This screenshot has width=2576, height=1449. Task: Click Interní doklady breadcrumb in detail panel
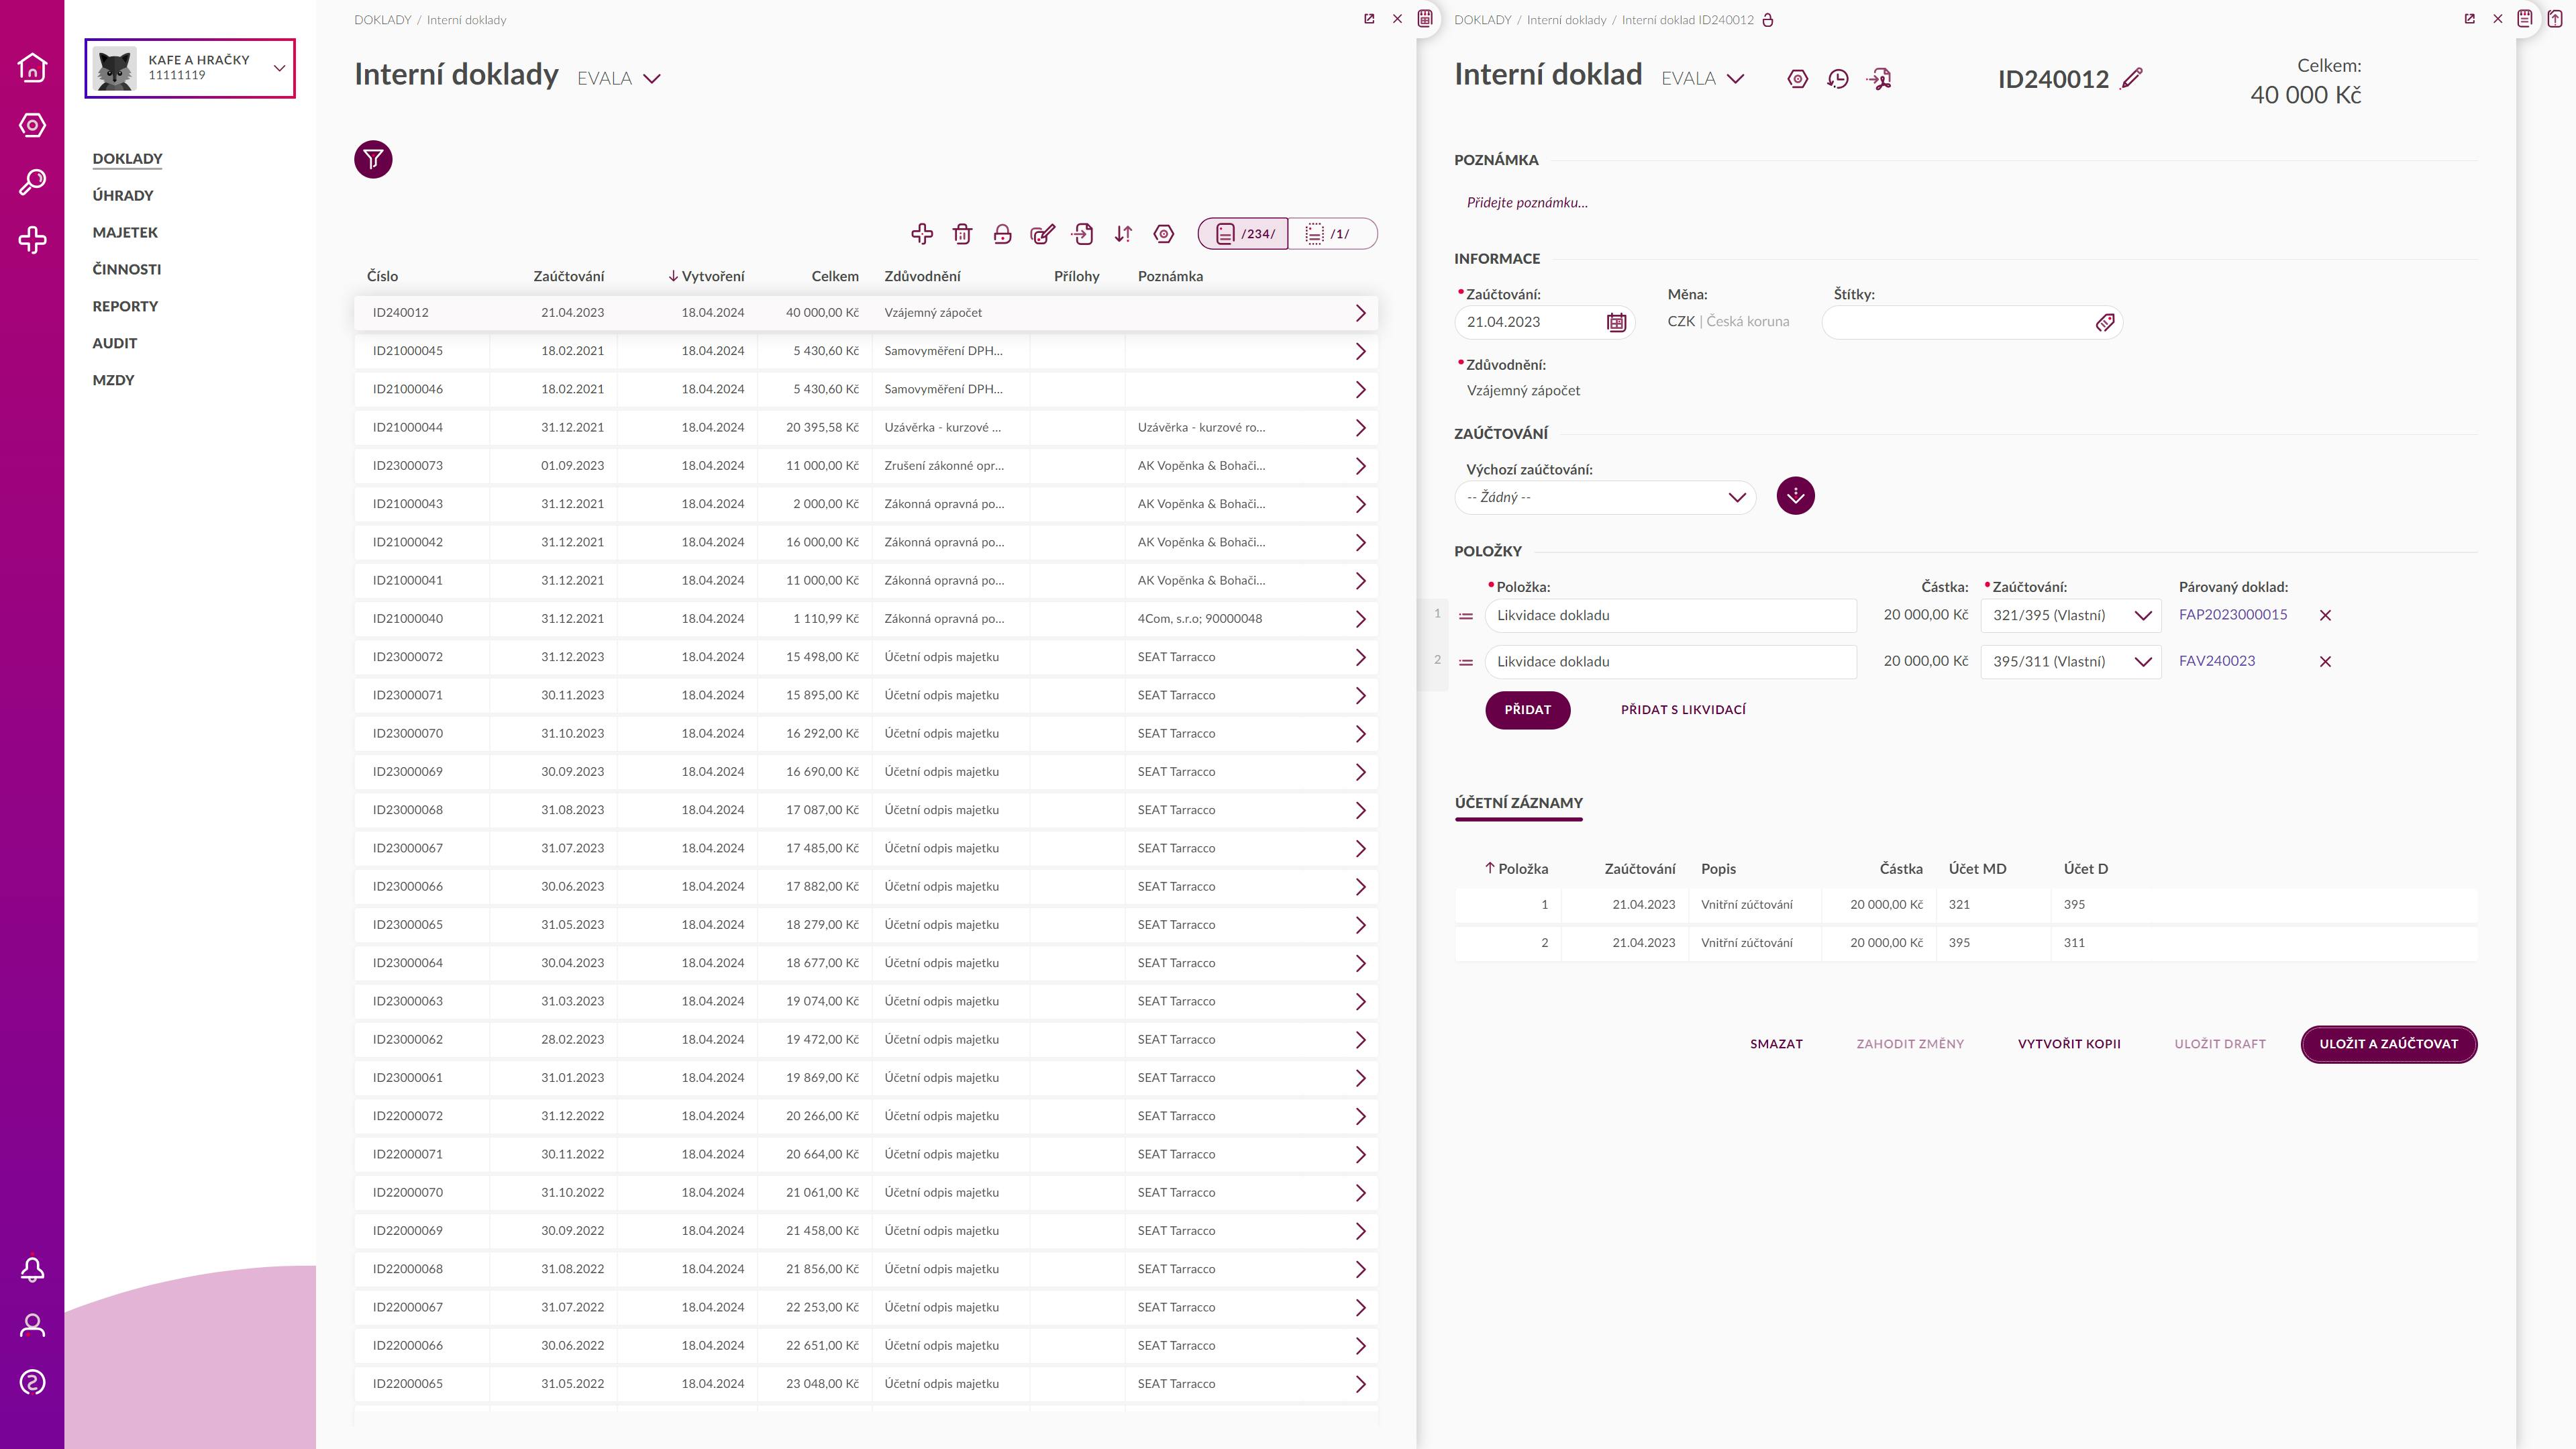point(1566,20)
